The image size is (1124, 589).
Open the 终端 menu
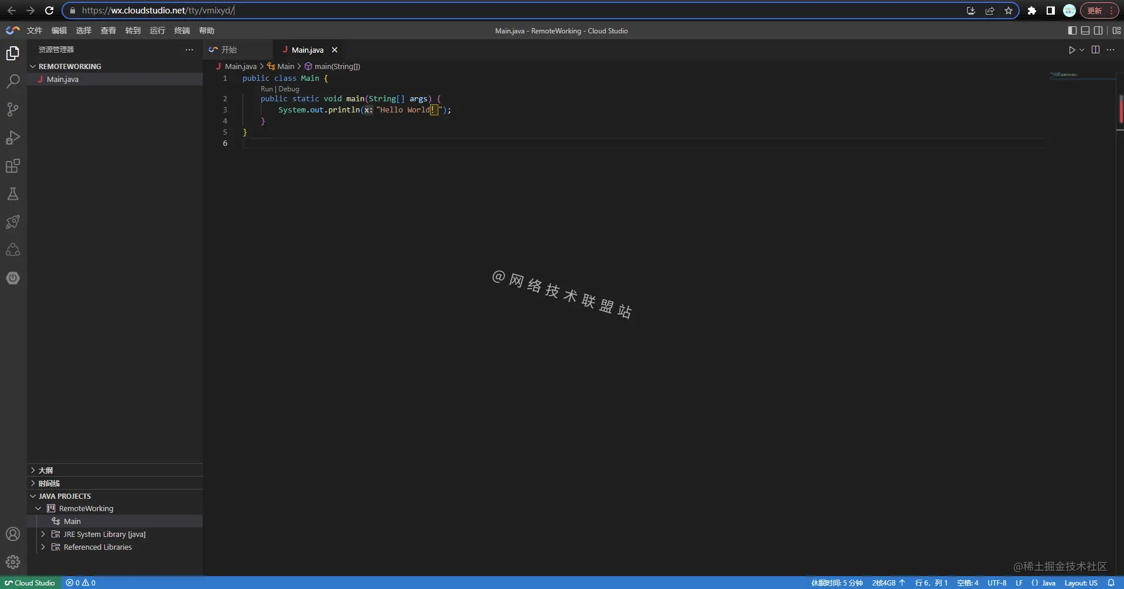182,30
